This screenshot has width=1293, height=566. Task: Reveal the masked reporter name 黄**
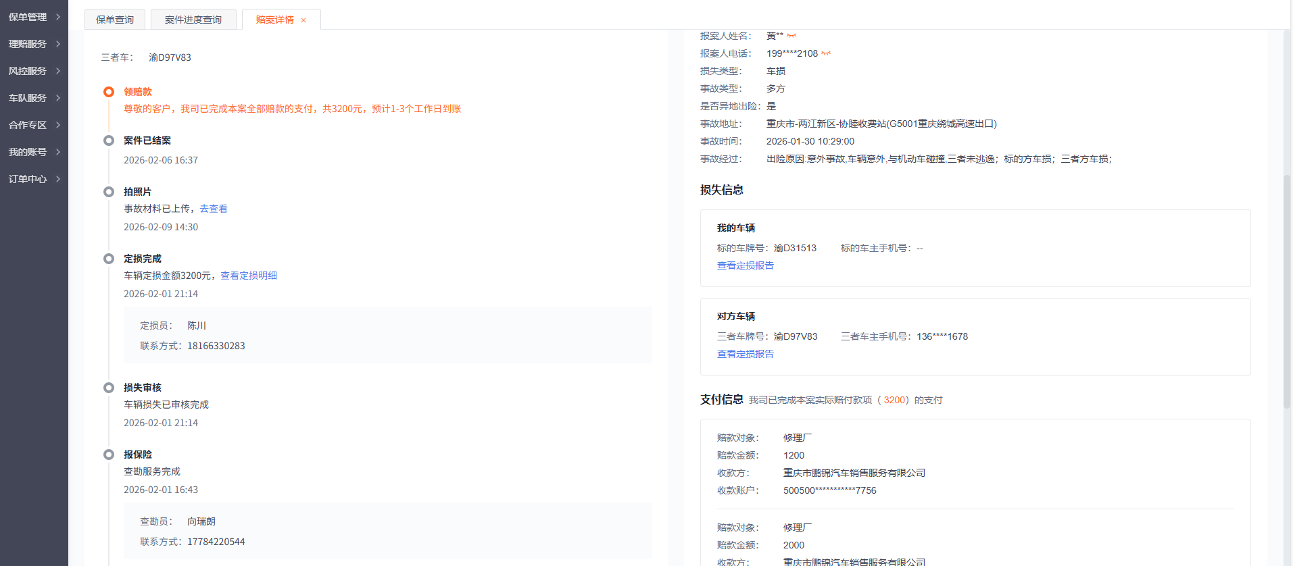click(x=791, y=36)
